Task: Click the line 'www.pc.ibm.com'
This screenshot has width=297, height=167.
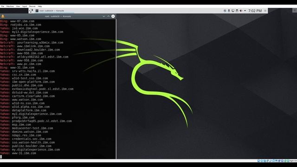Action: point(20,64)
